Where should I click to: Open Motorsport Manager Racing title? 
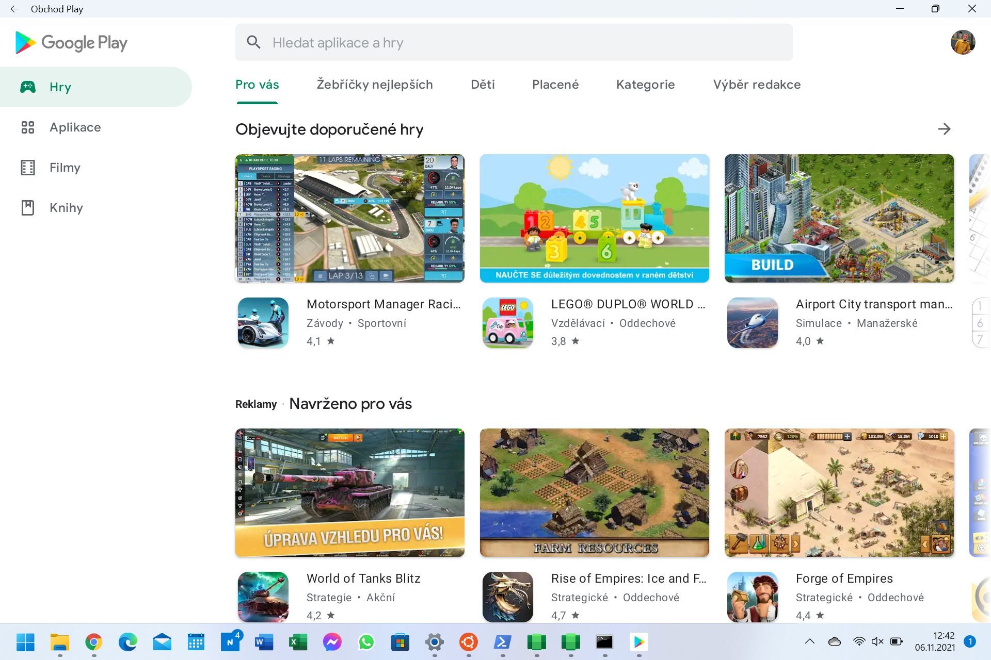point(383,304)
